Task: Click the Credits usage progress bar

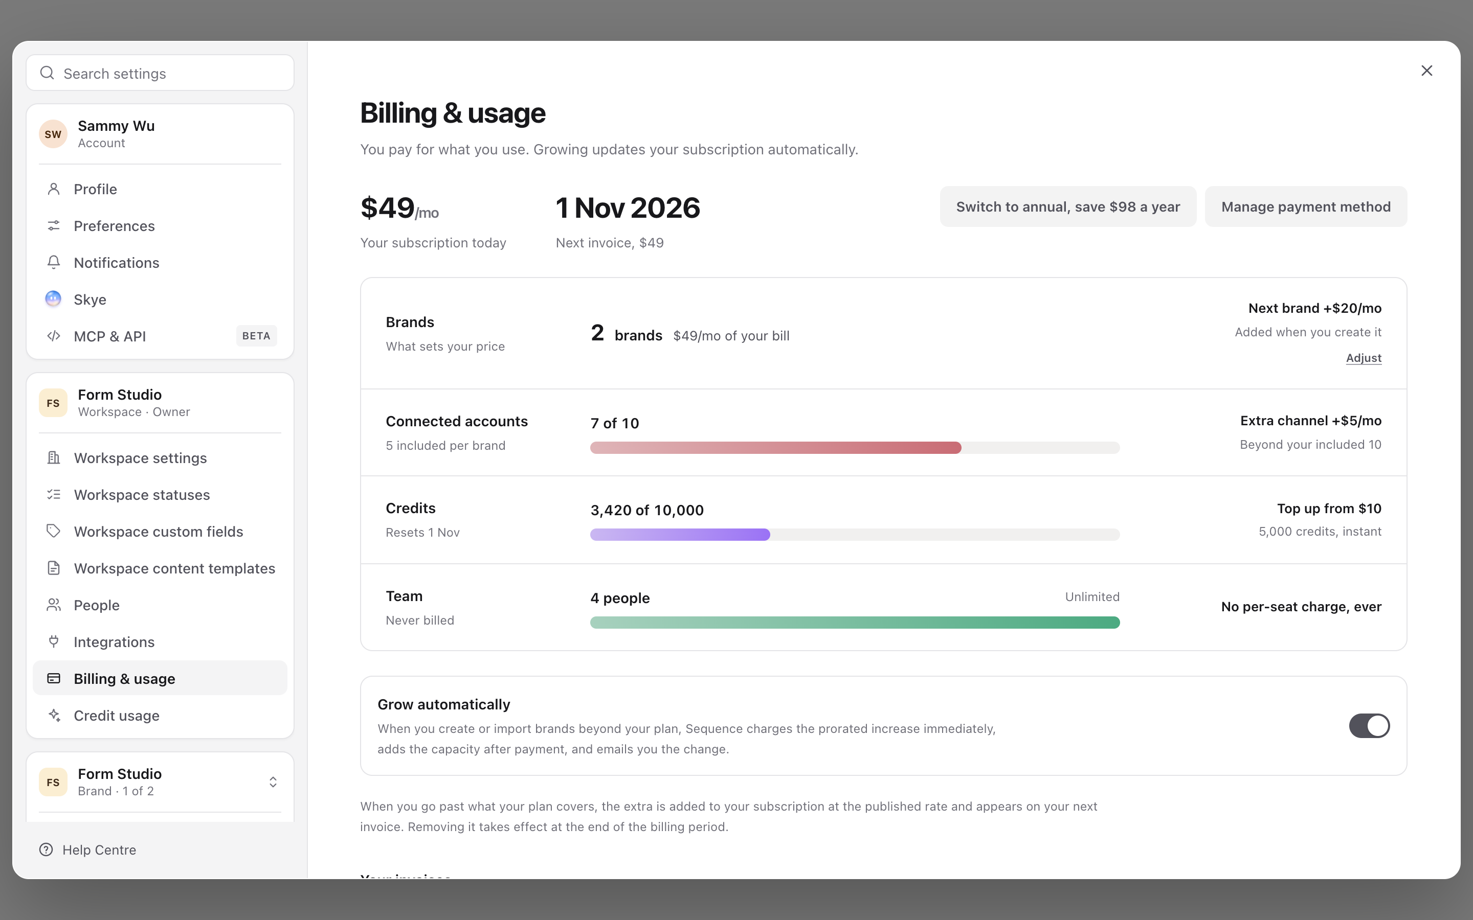Action: (855, 535)
